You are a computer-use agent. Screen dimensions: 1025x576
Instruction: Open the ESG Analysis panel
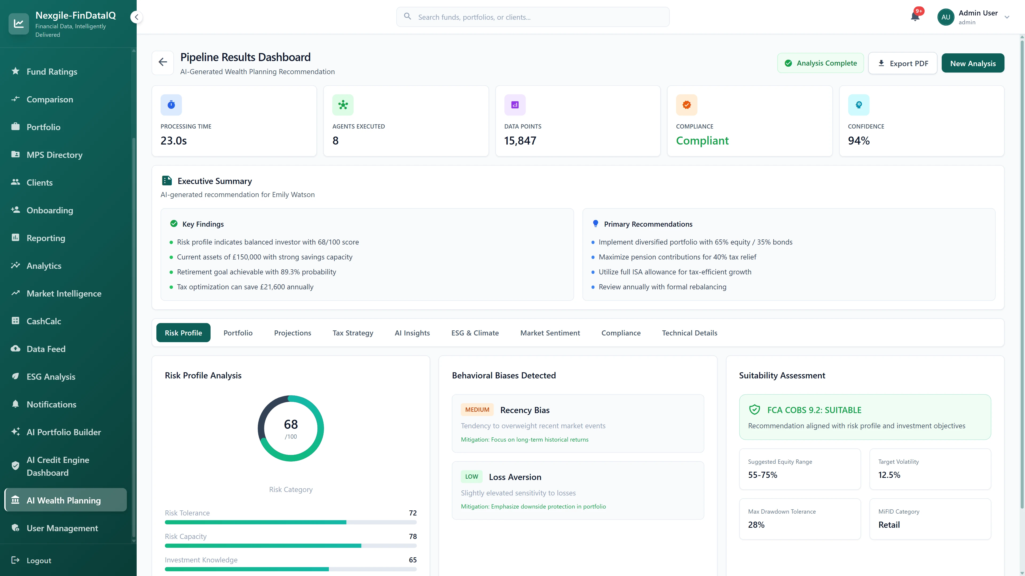[x=50, y=377]
